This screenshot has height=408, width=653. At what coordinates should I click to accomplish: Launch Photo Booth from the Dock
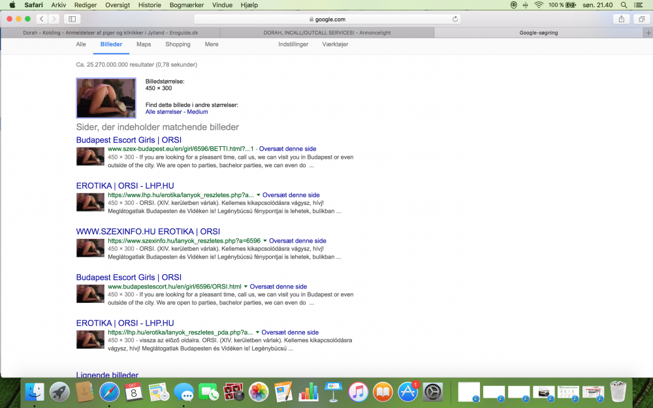[x=233, y=392]
